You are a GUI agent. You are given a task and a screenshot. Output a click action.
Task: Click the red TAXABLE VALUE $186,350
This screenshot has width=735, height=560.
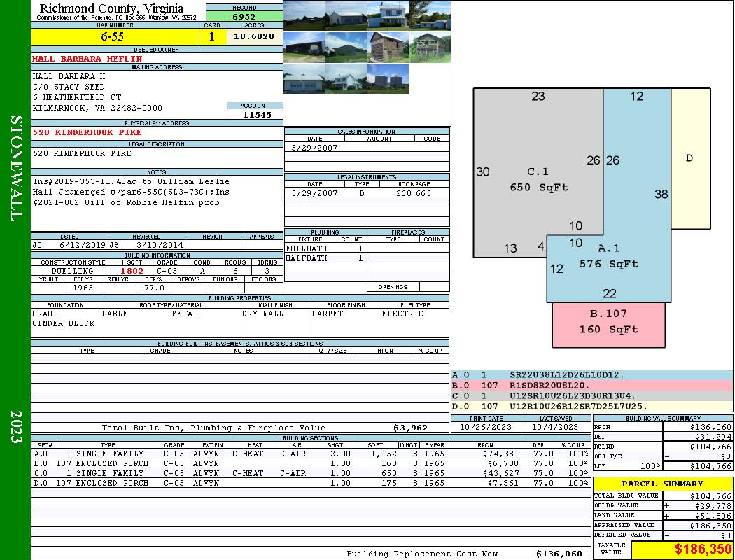coord(703,549)
